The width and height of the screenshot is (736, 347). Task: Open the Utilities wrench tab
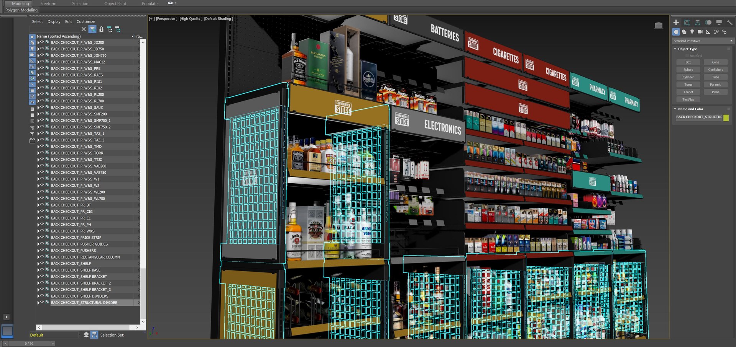pos(729,22)
